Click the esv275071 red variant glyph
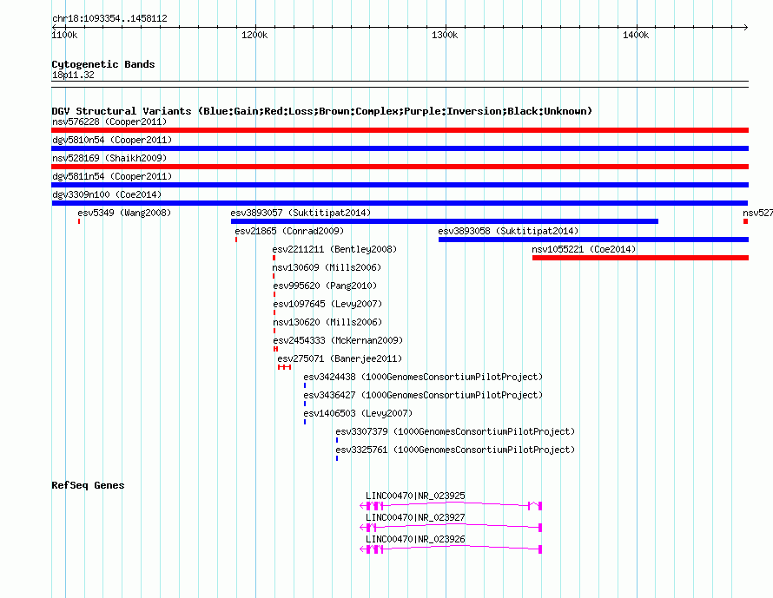The image size is (773, 598). point(285,367)
